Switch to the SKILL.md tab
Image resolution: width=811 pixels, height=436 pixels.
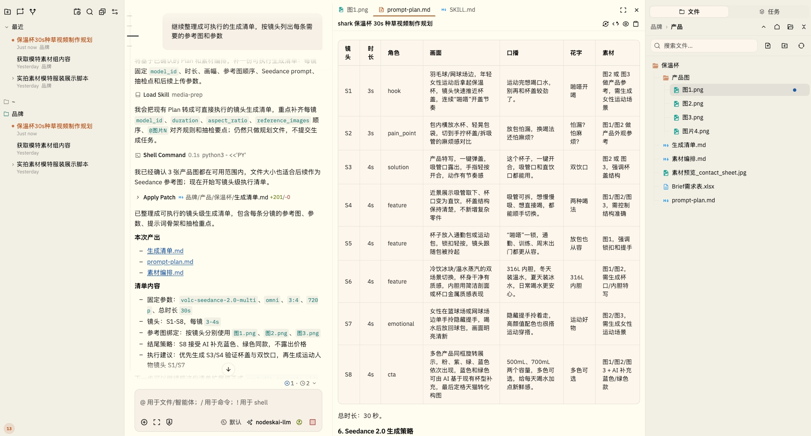point(458,10)
